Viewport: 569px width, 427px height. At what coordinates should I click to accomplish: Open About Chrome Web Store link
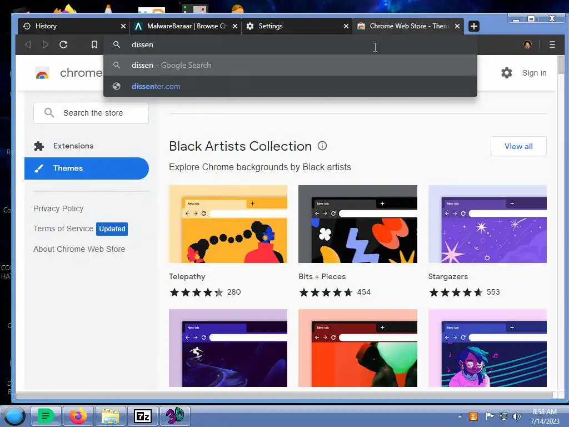tap(79, 249)
